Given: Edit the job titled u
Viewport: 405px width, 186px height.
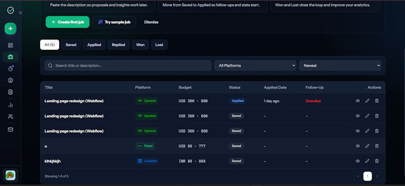Looking at the screenshot, I should [367, 146].
